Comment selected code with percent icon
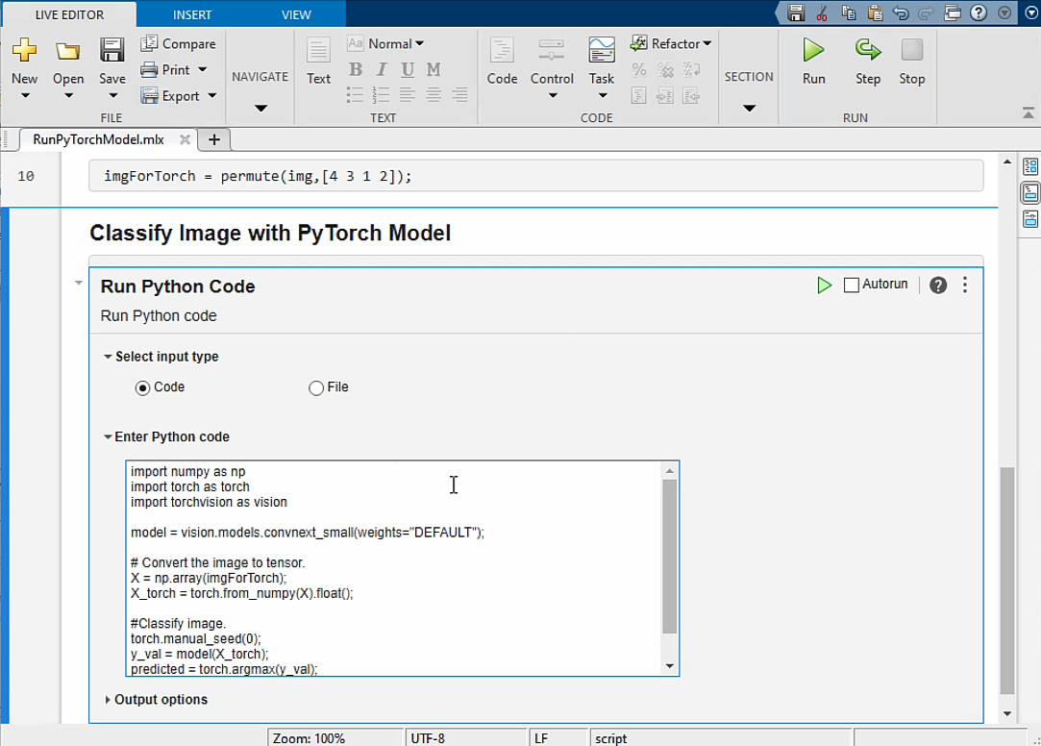1041x746 pixels. pyautogui.click(x=638, y=69)
